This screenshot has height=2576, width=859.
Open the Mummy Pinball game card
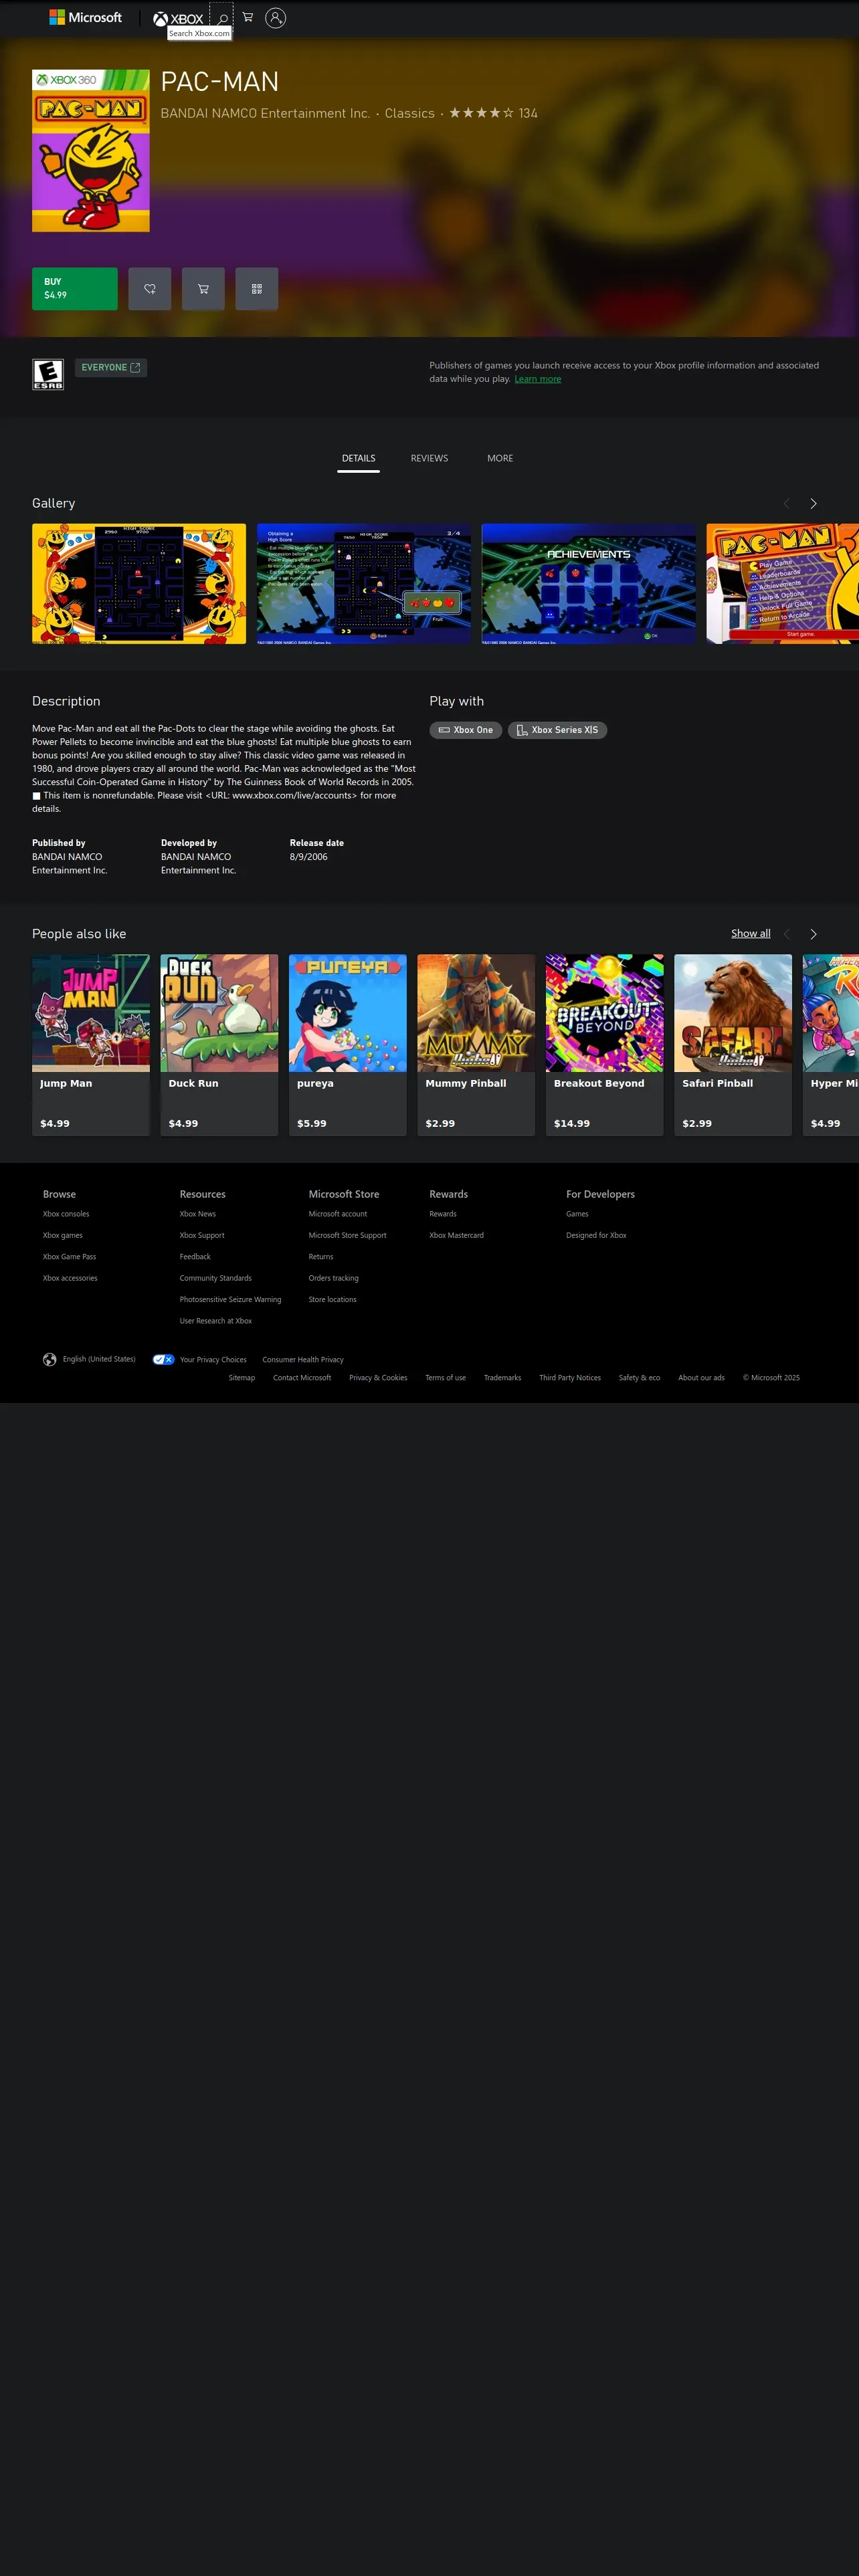tap(476, 1045)
